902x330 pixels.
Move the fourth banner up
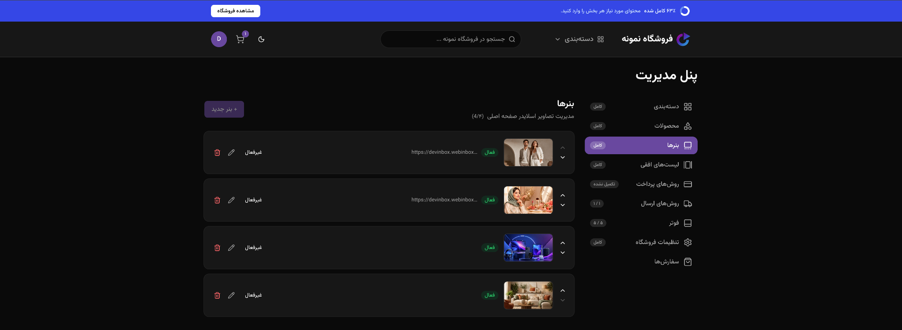[x=562, y=290]
